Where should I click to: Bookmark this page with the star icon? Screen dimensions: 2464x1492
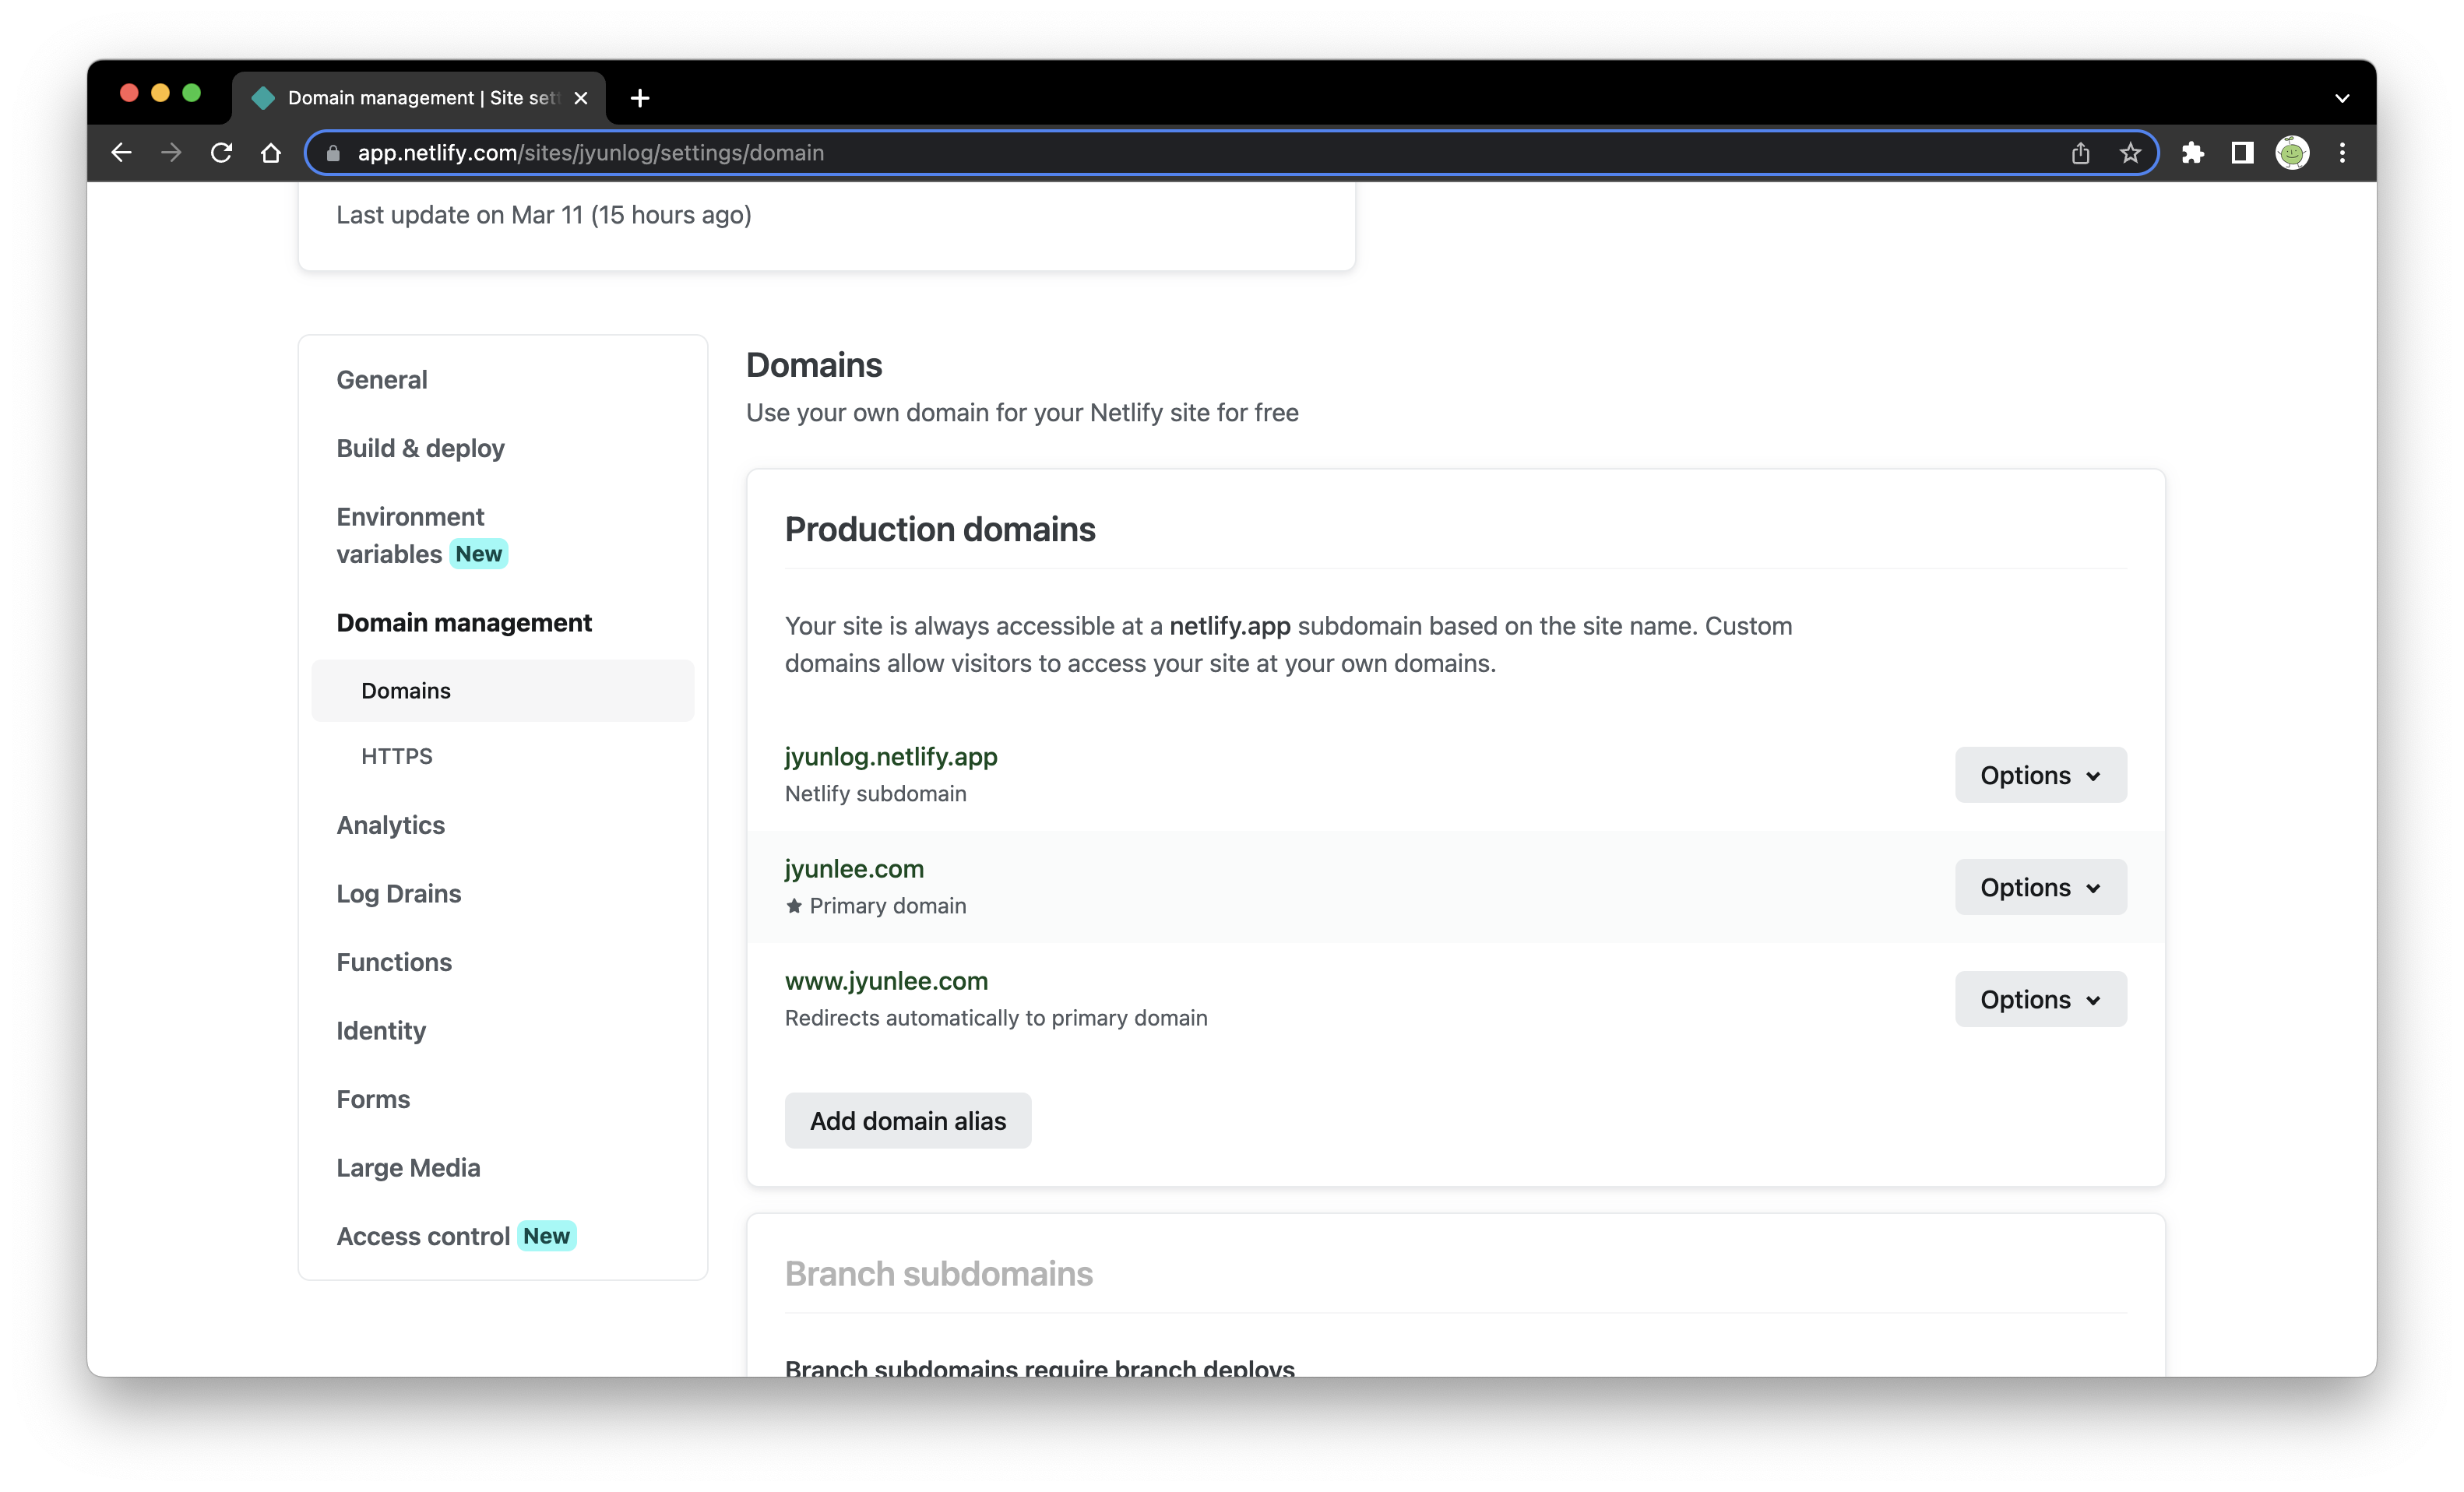pos(2130,153)
